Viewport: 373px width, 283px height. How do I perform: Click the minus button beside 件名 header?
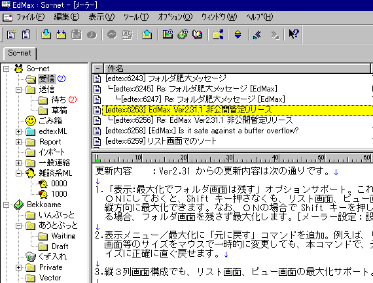click(98, 69)
